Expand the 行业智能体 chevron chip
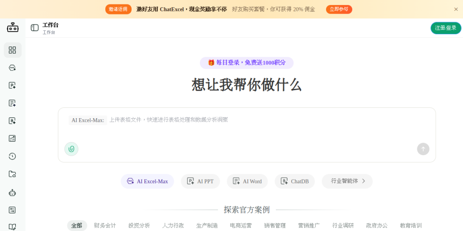 (x=347, y=181)
